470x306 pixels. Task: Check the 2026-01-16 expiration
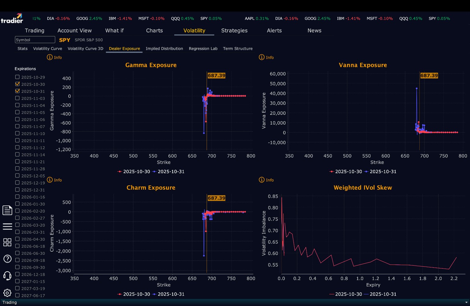point(17,197)
